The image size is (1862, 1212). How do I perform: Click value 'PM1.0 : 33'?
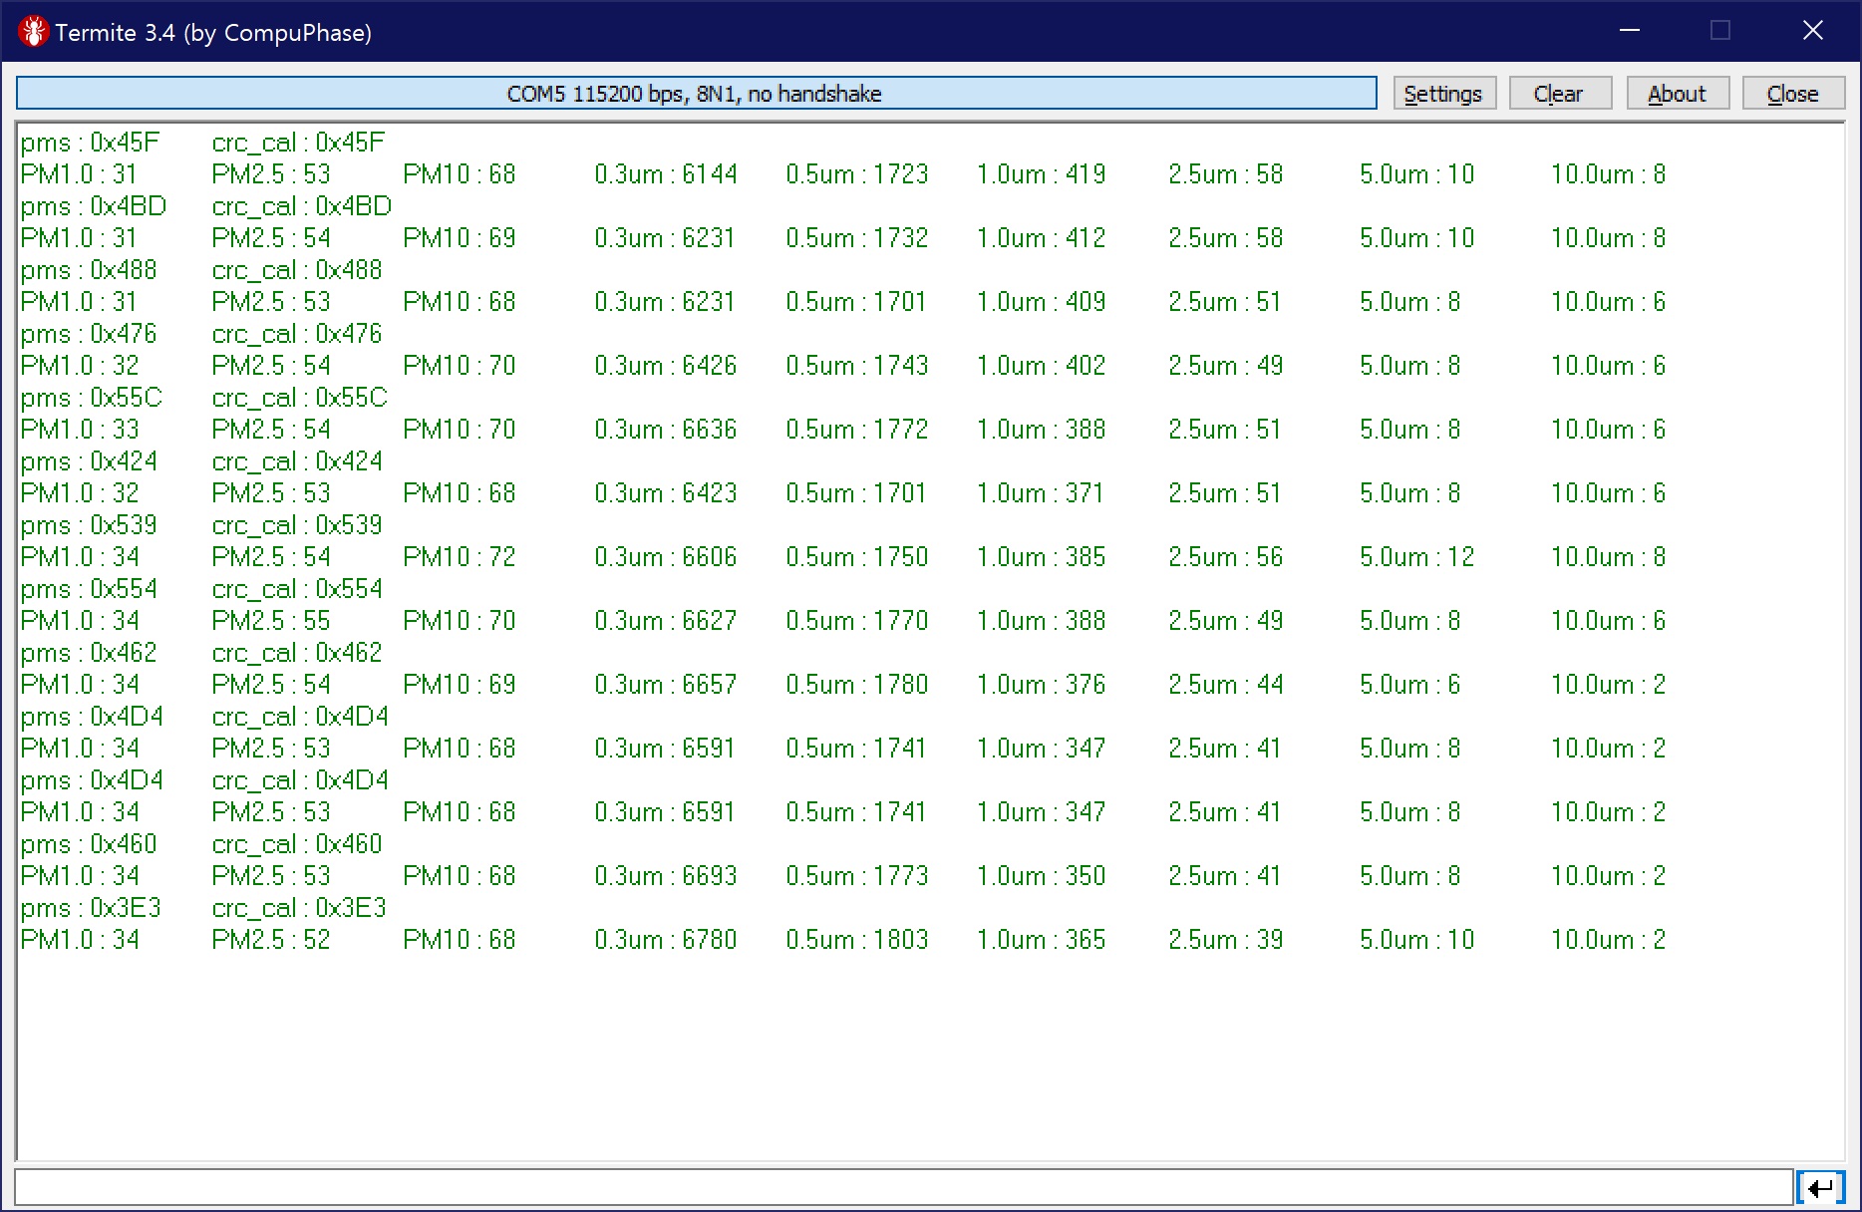click(80, 430)
